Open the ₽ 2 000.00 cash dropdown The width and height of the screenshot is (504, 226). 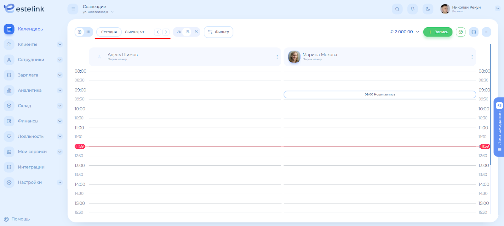[x=405, y=32]
